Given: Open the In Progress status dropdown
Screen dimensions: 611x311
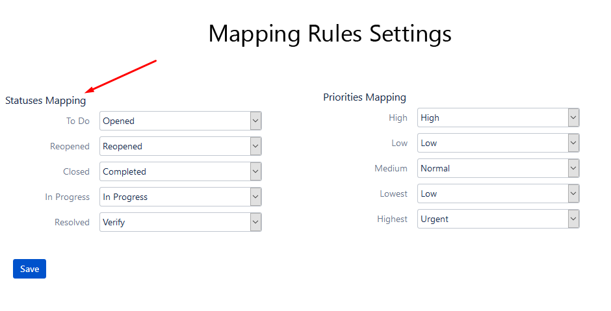Looking at the screenshot, I should pos(180,197).
